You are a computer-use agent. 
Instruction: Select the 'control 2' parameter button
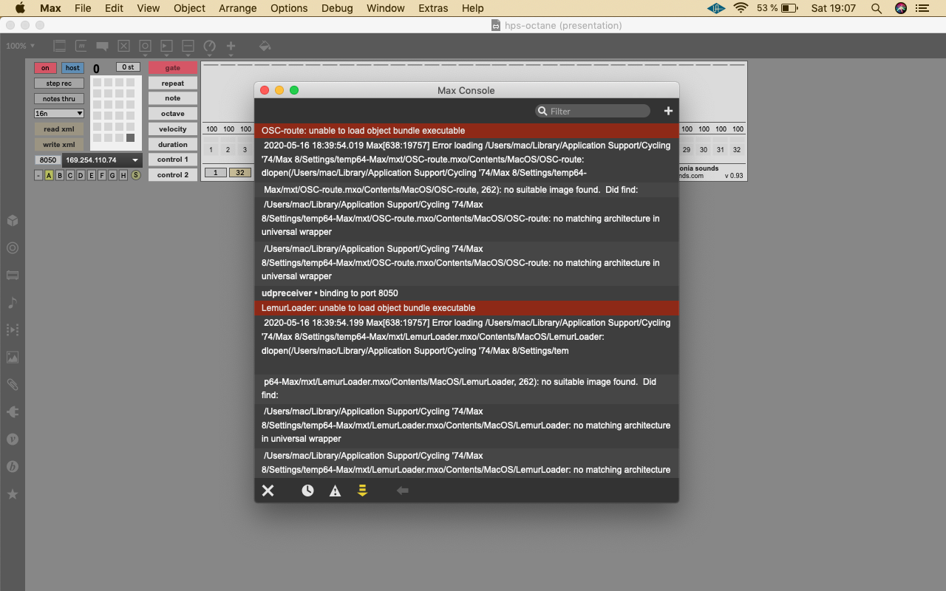[x=173, y=175]
